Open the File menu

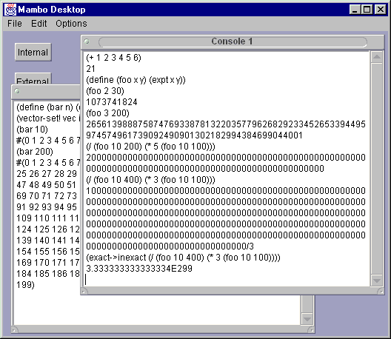pos(15,24)
